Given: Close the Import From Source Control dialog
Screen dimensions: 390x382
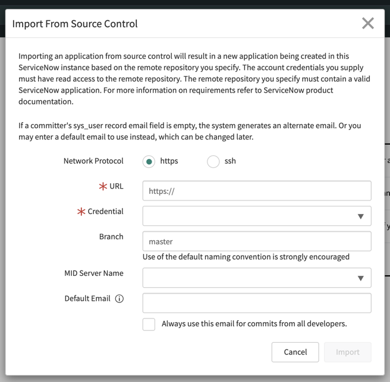Looking at the screenshot, I should pos(368,23).
